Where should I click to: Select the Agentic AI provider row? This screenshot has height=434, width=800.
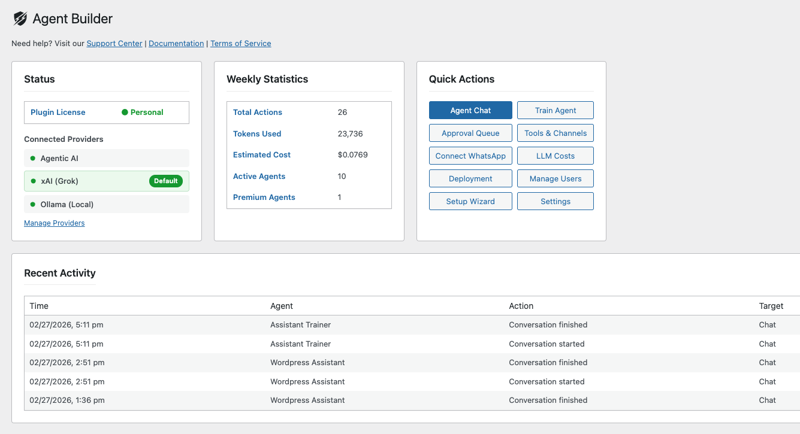click(x=106, y=159)
